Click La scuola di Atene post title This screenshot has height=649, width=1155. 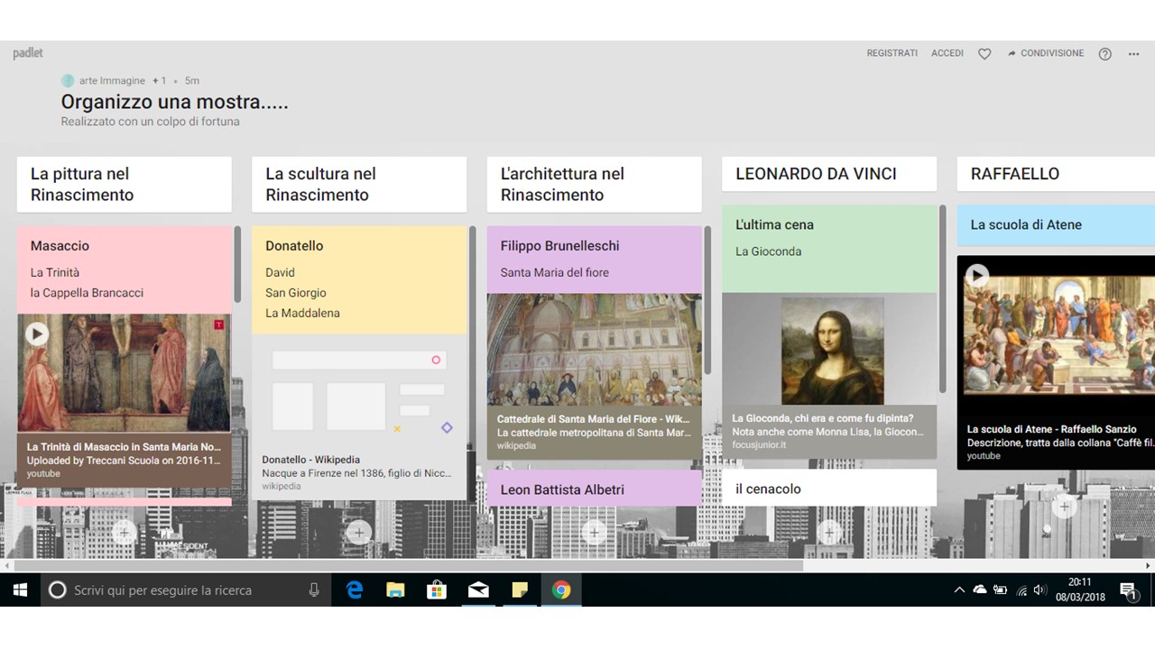(x=1026, y=225)
